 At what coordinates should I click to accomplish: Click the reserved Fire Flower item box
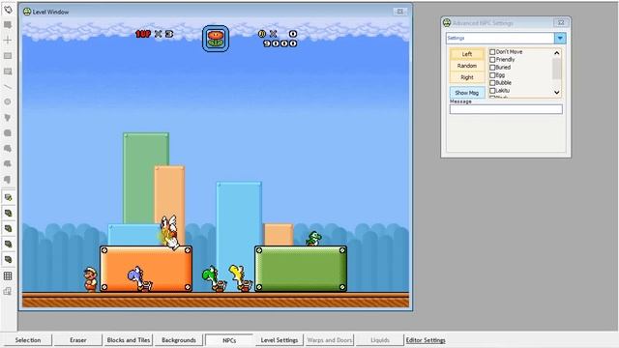(216, 39)
